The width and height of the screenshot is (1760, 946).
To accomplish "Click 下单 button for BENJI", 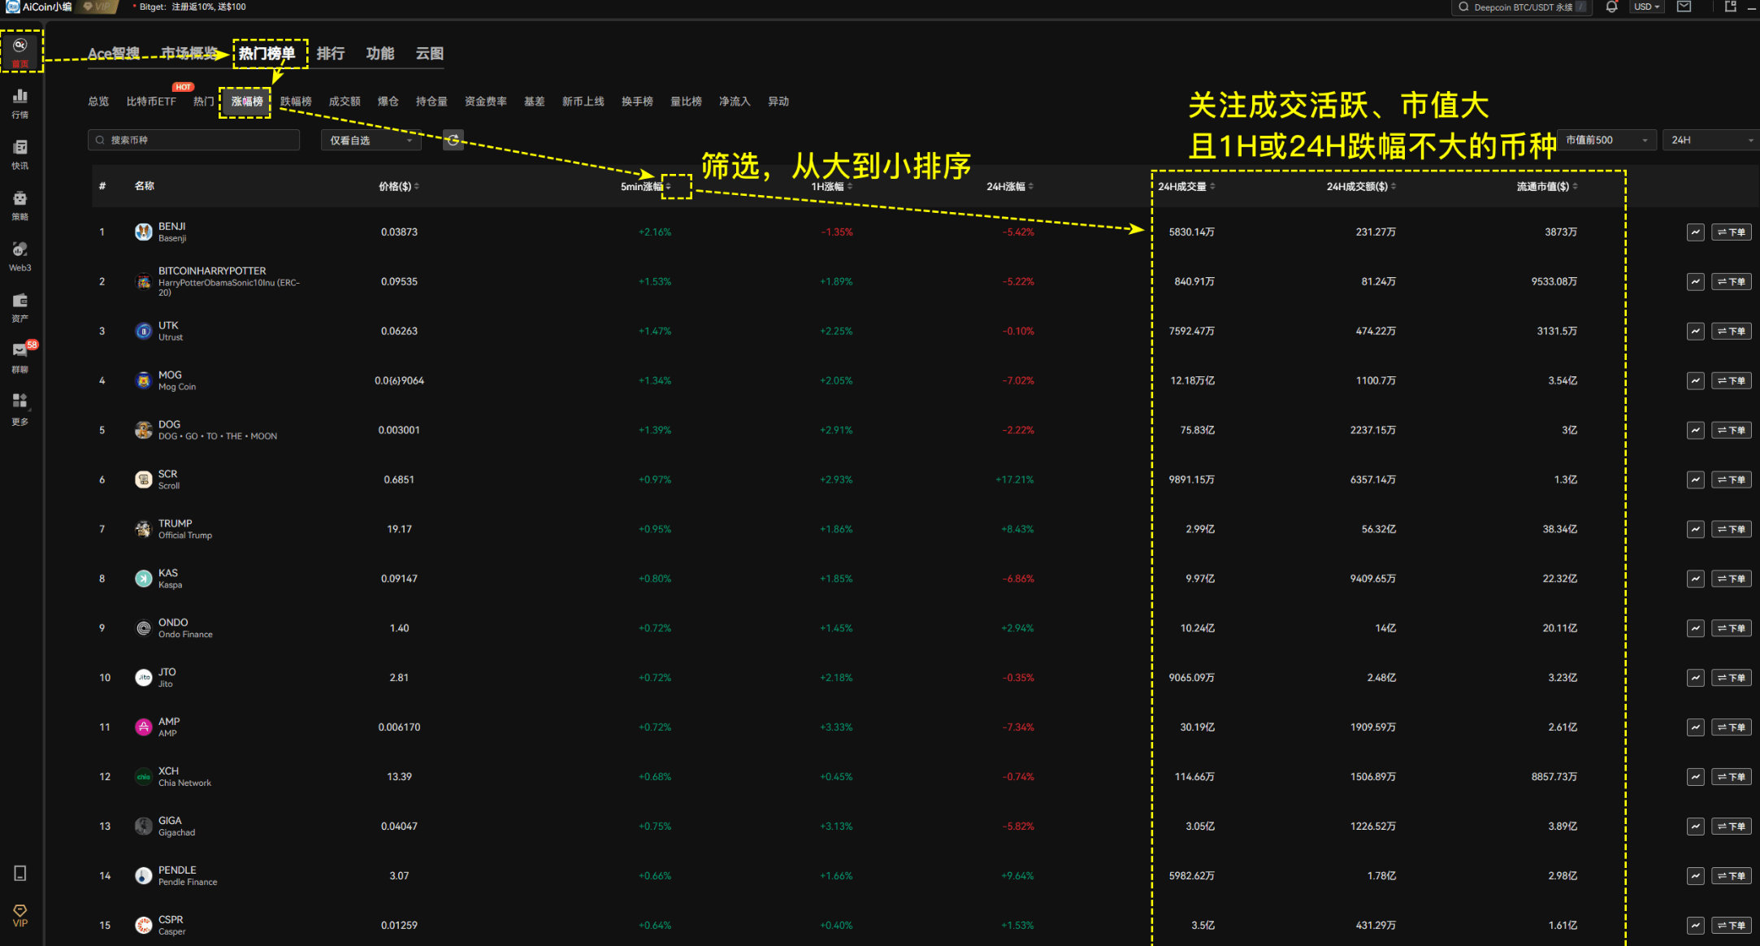I will pyautogui.click(x=1732, y=232).
